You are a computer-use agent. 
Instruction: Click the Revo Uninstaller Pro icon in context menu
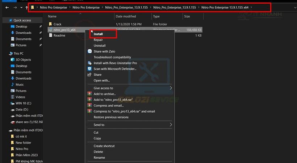[90, 63]
